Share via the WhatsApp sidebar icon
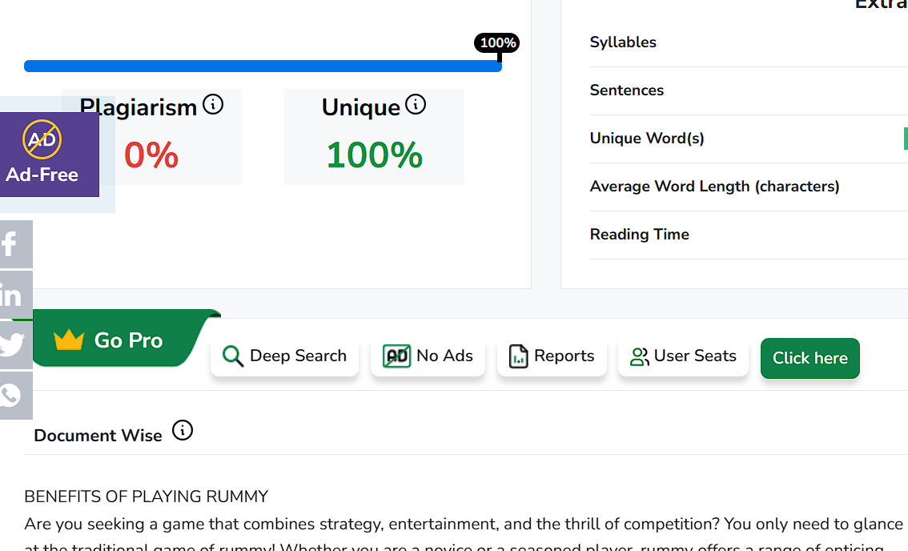This screenshot has width=908, height=551. point(14,395)
